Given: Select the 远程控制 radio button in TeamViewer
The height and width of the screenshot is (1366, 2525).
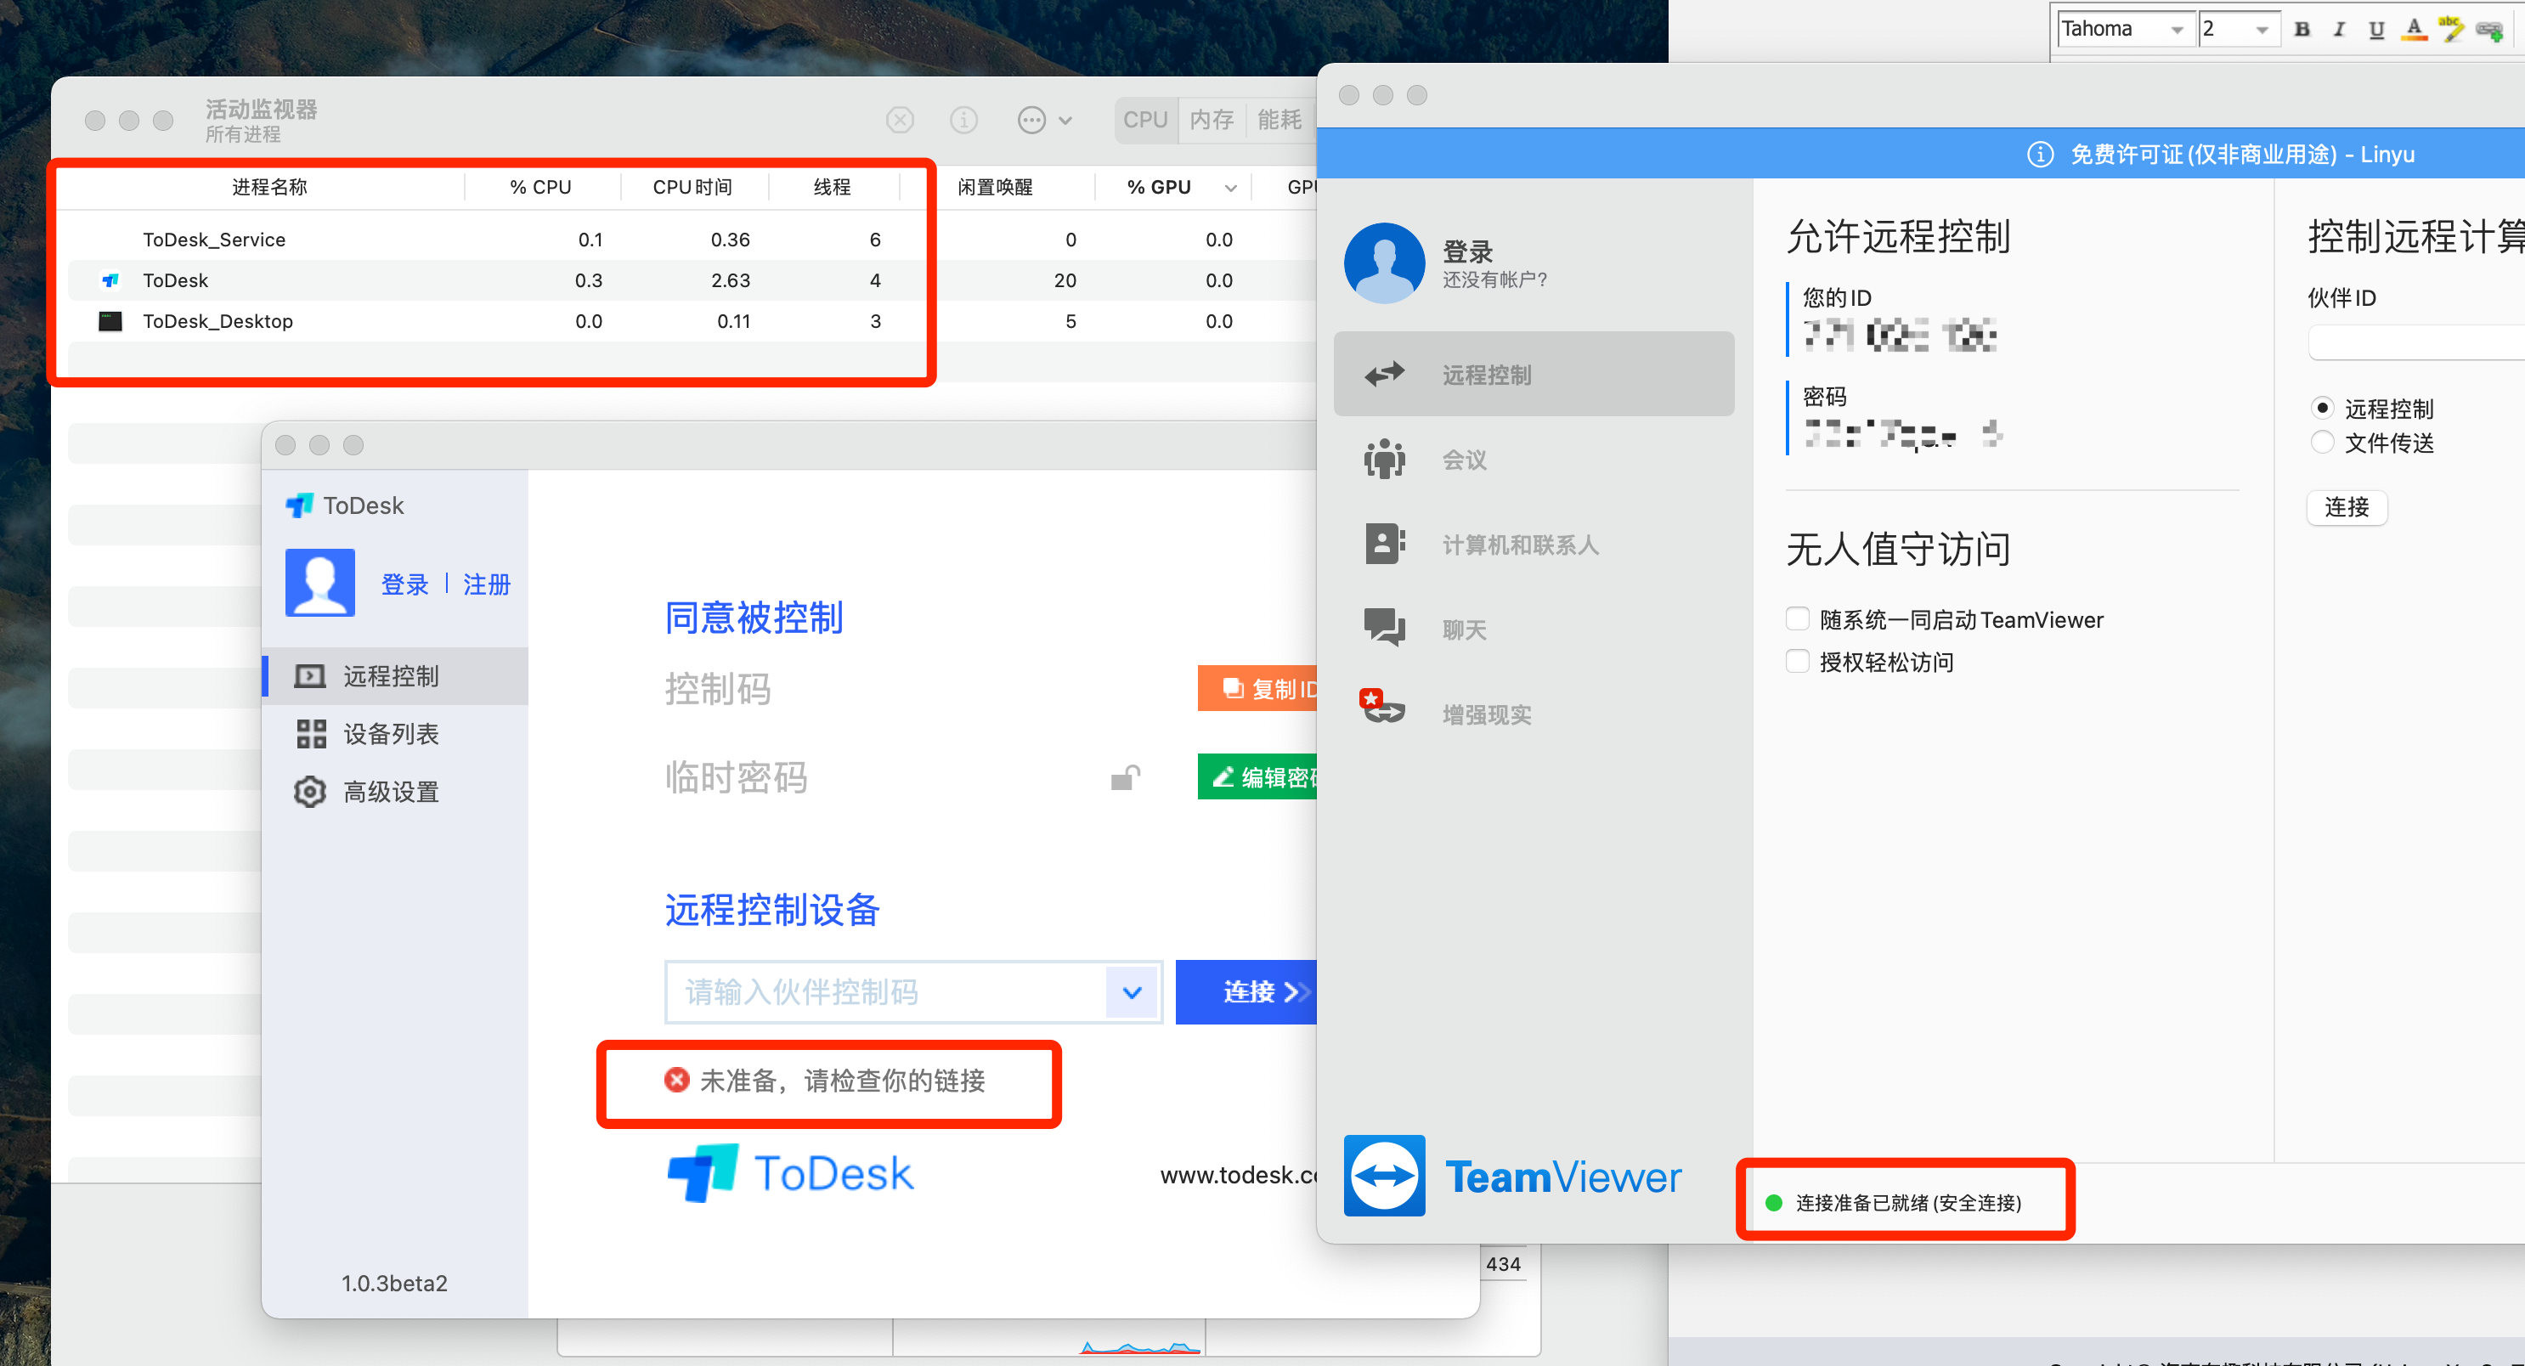Looking at the screenshot, I should [x=2321, y=408].
